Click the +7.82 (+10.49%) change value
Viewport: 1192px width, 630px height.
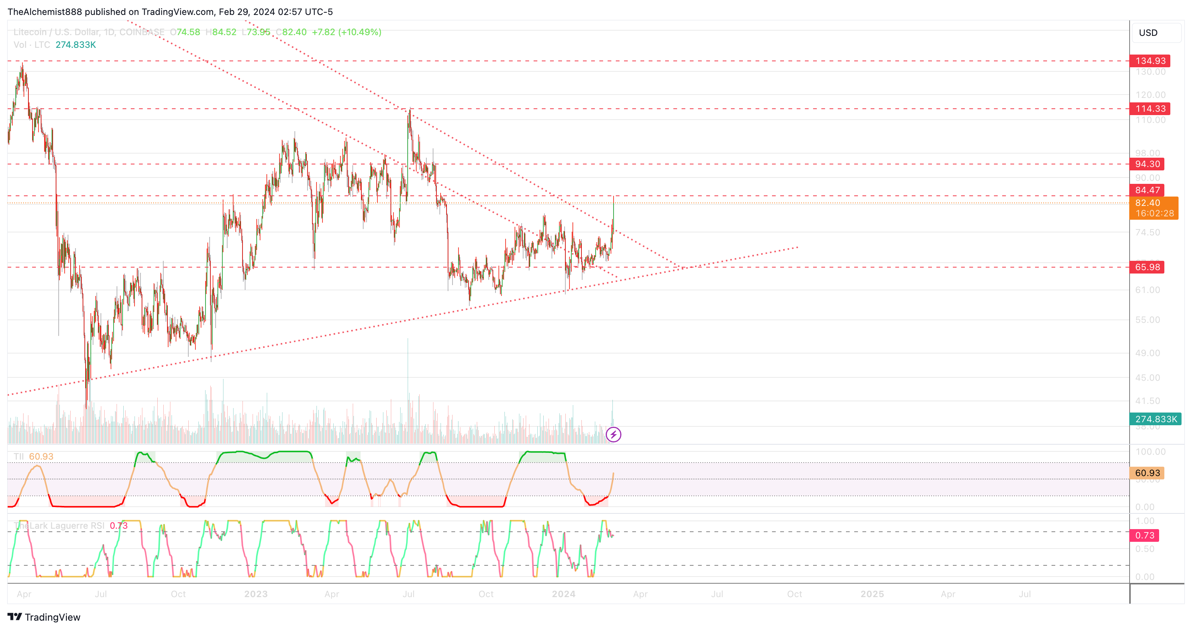click(x=347, y=32)
